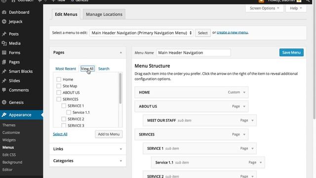Expand MEET OUR STAFF item options

(x=252, y=121)
